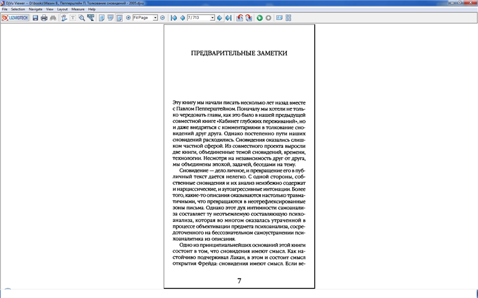Click the zoom in plus button
Viewport: 478px width, 298px height.
pyautogui.click(x=128, y=18)
